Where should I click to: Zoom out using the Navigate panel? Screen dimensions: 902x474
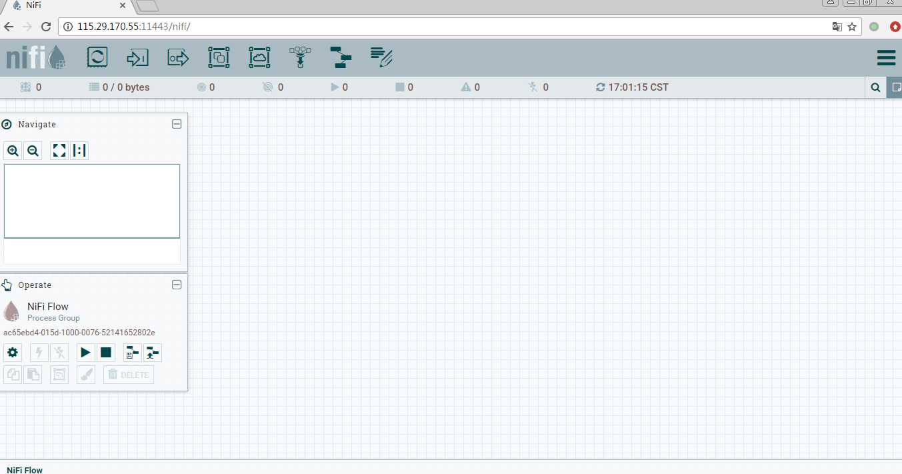tap(33, 151)
